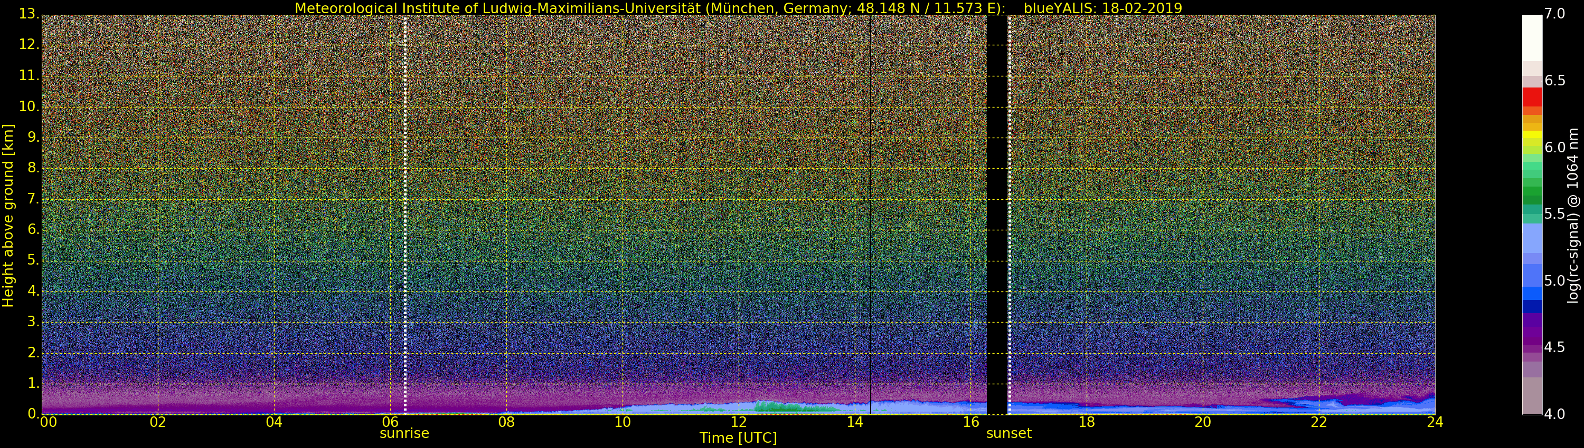Screen dimensions: 1584x448
Task: Click the height tick label '1.'
Action: pyautogui.click(x=33, y=383)
